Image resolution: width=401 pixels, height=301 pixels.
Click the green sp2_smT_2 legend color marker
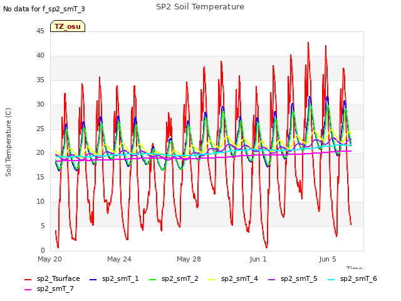[153, 280]
